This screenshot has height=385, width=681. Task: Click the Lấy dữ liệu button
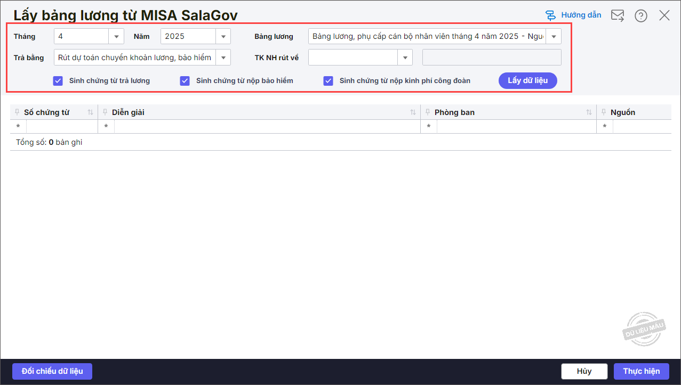[x=528, y=80]
